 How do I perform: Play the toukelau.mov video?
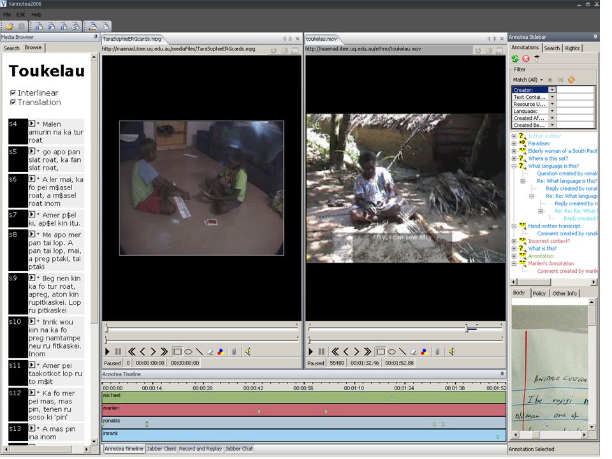pyautogui.click(x=310, y=352)
